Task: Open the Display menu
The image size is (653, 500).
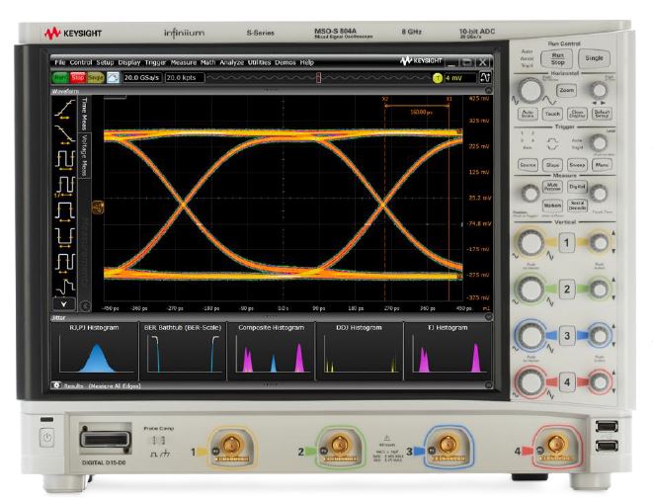Action: pos(129,62)
